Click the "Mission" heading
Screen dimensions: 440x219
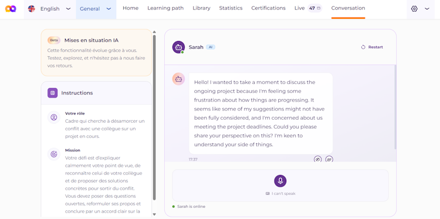click(x=73, y=150)
